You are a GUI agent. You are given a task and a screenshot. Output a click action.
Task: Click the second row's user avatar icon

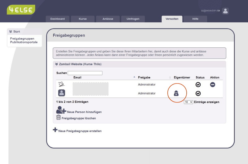pyautogui.click(x=61, y=93)
